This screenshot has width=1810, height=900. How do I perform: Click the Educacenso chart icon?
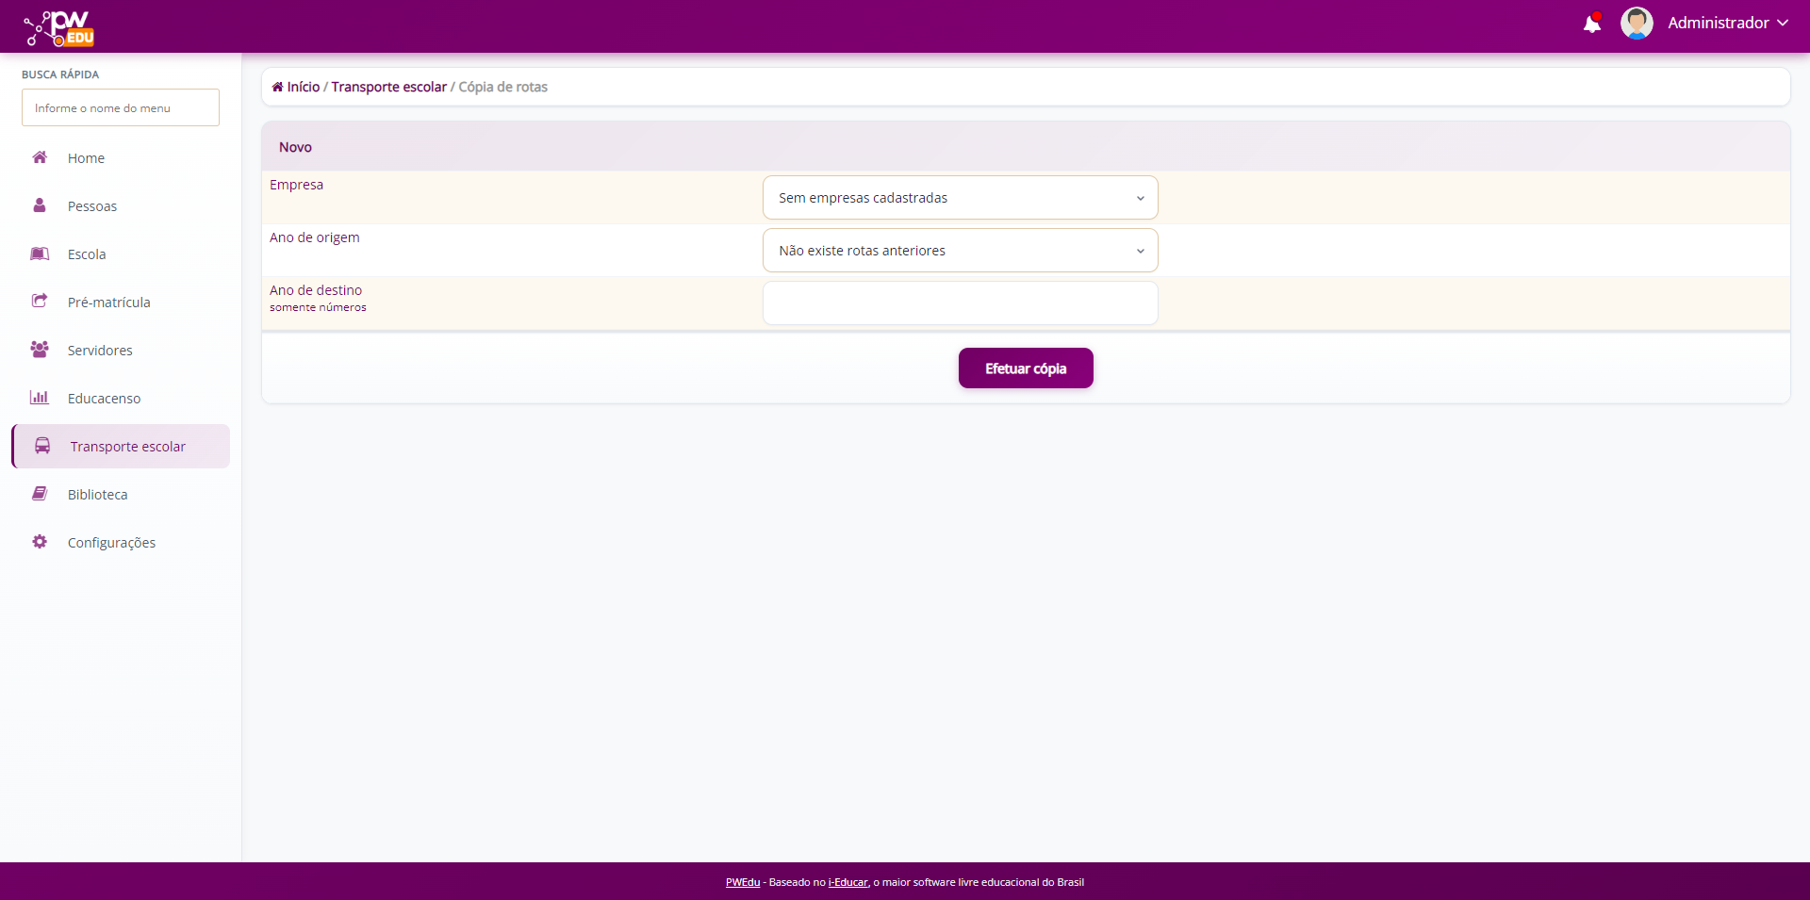pyautogui.click(x=40, y=398)
